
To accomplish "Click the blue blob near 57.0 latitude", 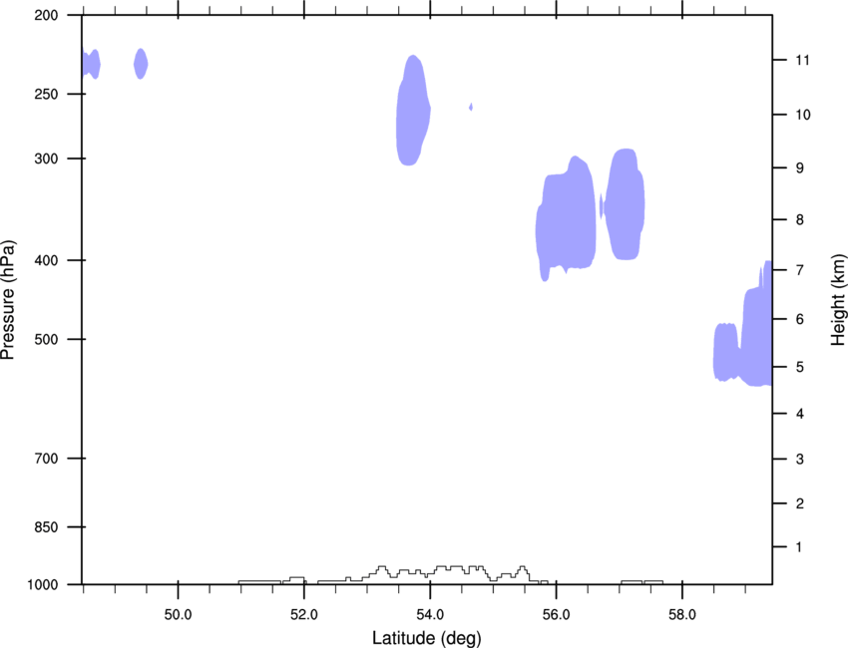I will coord(626,204).
